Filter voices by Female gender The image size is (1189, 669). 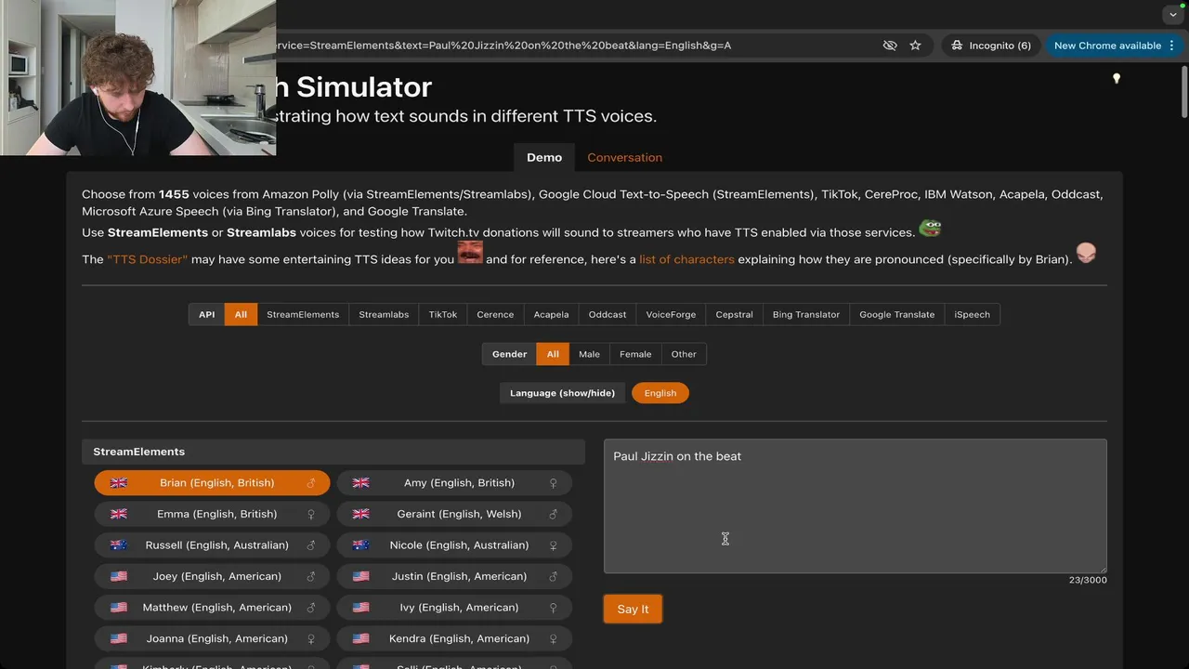(x=635, y=354)
